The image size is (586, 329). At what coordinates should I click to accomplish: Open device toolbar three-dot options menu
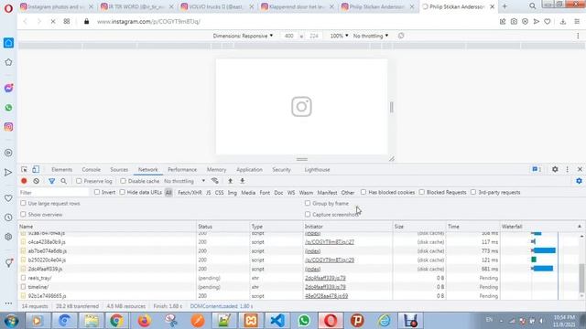click(x=578, y=36)
